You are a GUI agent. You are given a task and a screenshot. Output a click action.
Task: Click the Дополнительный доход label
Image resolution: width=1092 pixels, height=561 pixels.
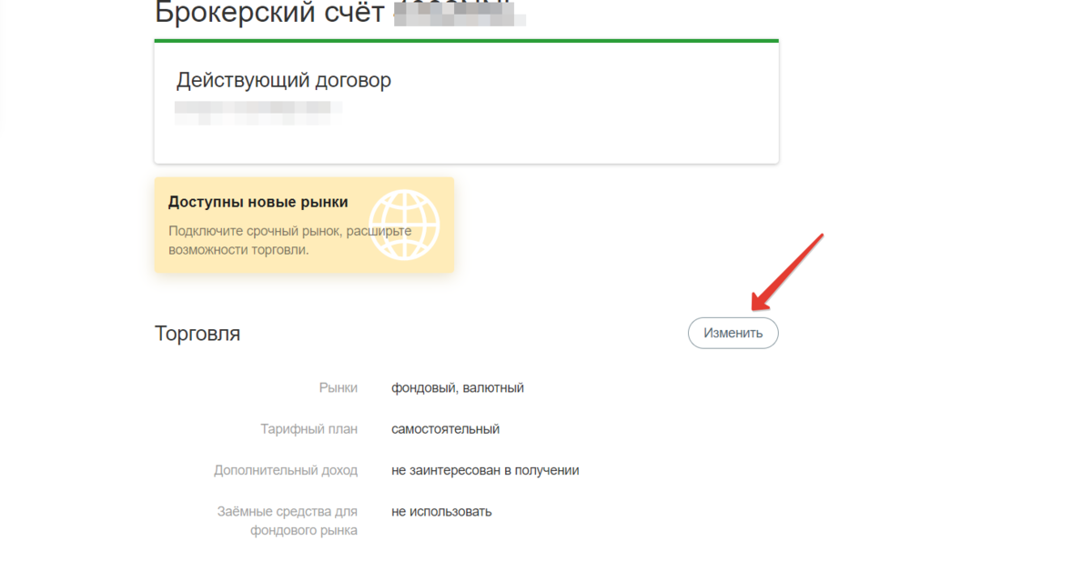tap(286, 471)
